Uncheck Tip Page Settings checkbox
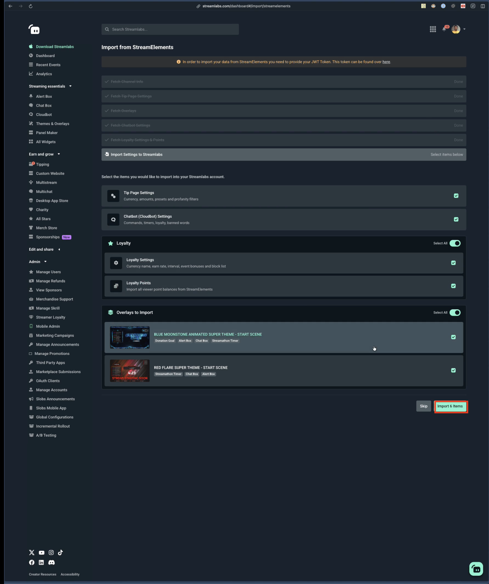Screen dimensions: 489x584 456,196
